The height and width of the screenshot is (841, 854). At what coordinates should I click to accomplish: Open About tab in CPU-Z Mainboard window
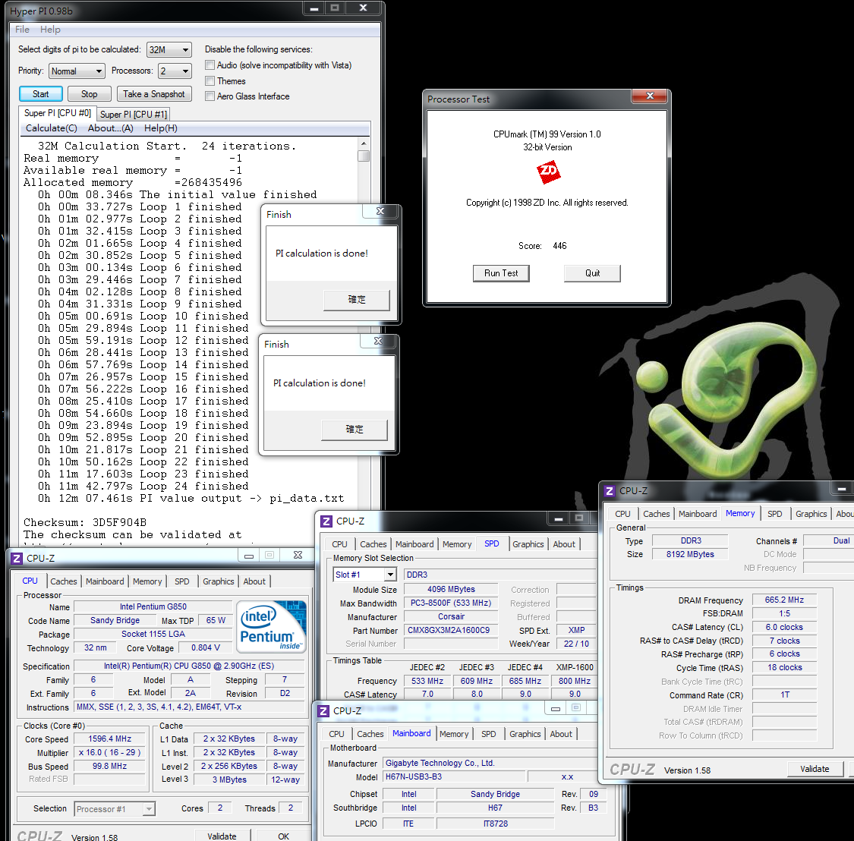click(561, 734)
